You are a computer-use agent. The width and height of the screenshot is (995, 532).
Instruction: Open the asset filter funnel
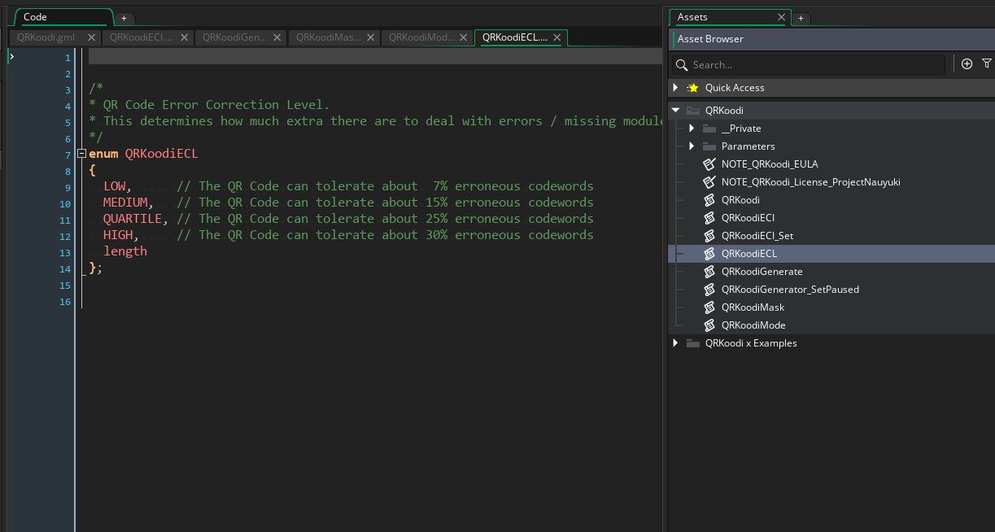987,63
